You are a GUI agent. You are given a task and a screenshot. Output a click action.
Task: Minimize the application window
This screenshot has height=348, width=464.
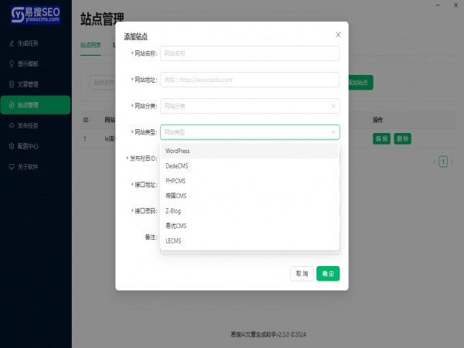[438, 5]
